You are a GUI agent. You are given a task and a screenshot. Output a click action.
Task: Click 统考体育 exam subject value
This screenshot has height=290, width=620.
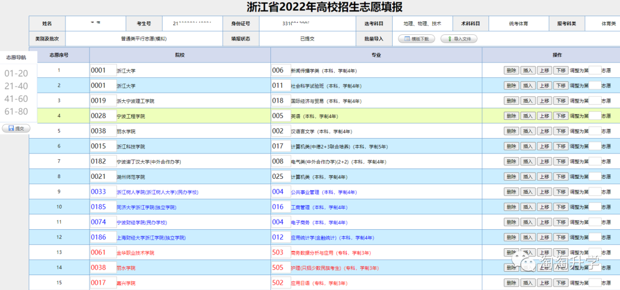(518, 23)
